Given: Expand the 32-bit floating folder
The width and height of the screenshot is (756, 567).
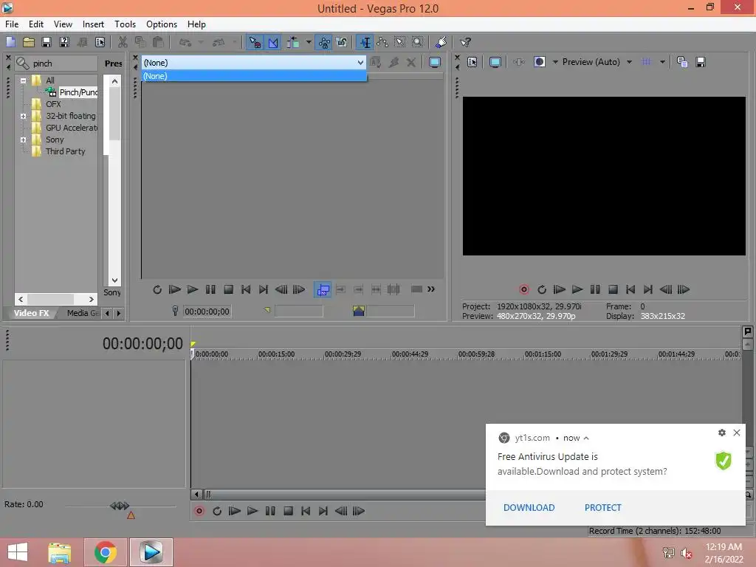Looking at the screenshot, I should (23, 116).
